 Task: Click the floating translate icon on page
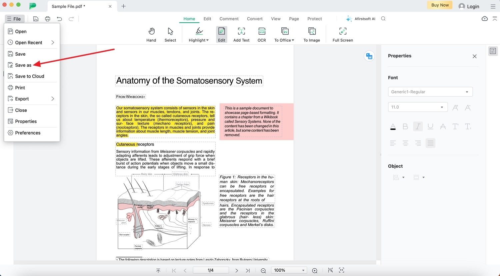pyautogui.click(x=369, y=56)
